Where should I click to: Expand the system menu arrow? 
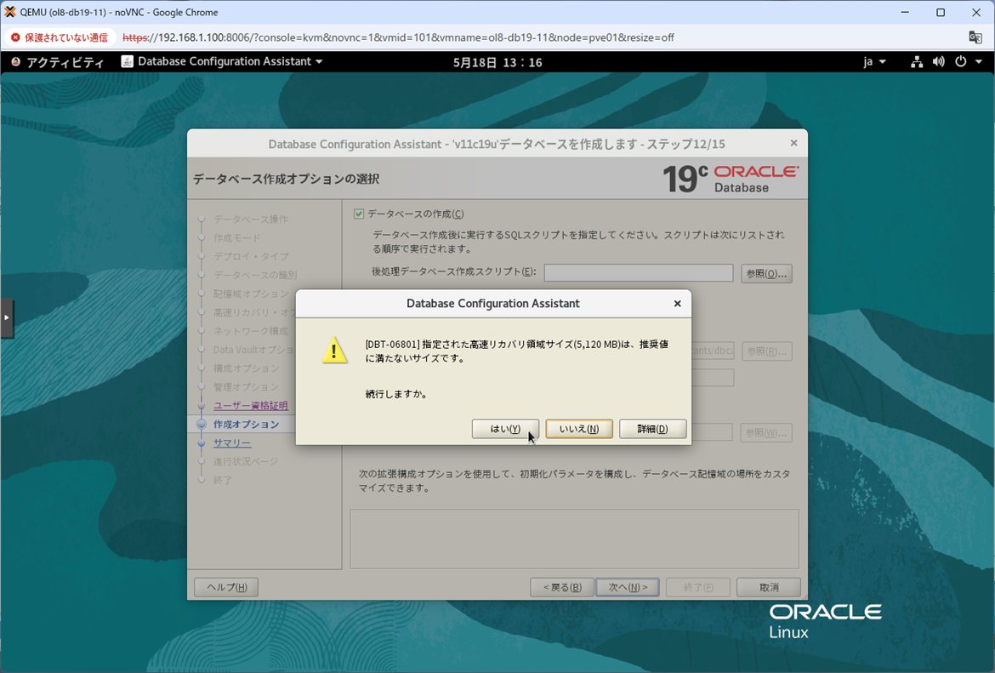979,61
